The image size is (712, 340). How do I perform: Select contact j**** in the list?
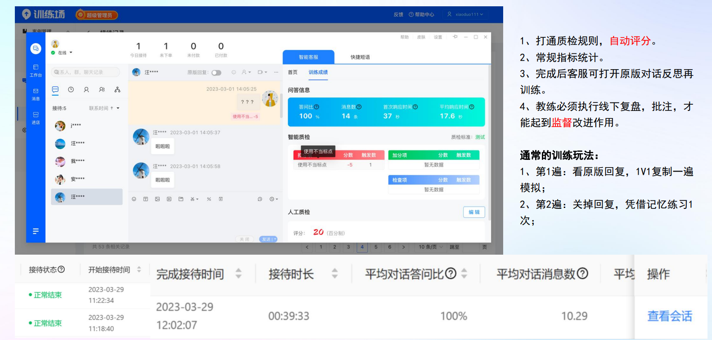pyautogui.click(x=86, y=126)
